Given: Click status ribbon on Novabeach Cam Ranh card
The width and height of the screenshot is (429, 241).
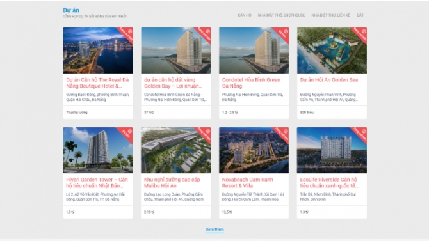Looking at the screenshot, I should pos(282,134).
